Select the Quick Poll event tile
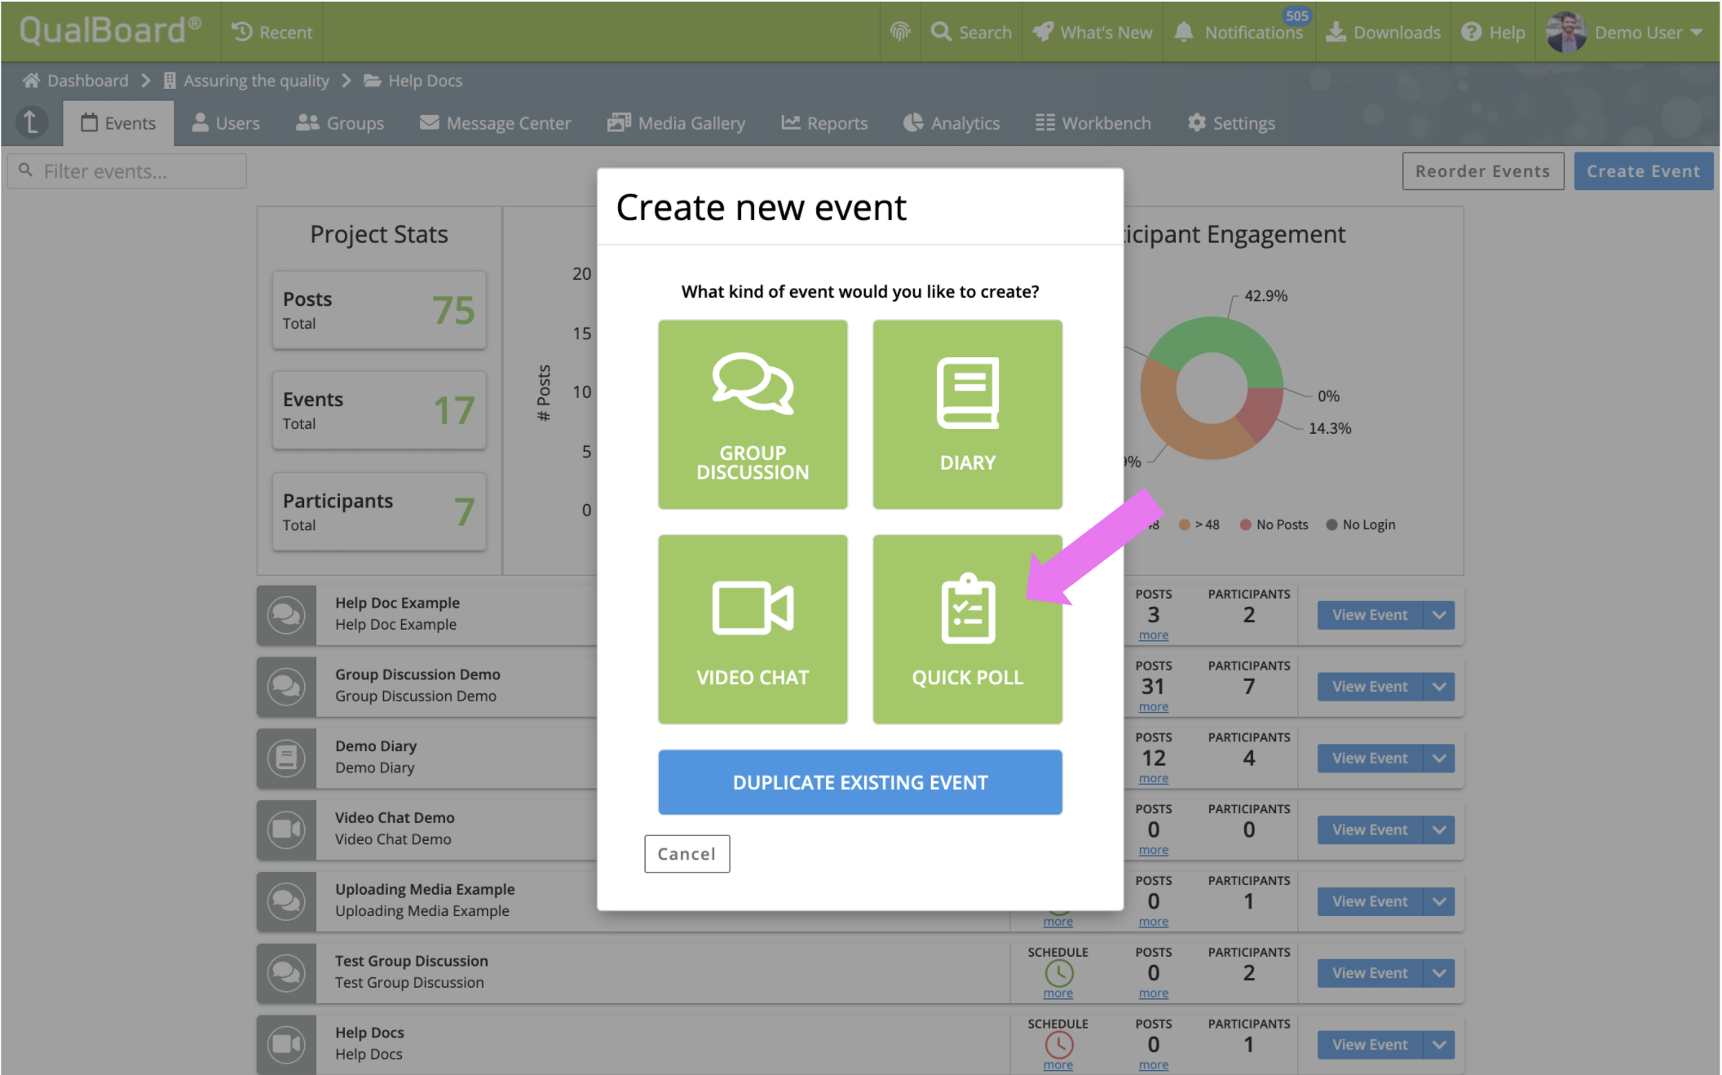Screen dimensions: 1722x1075 click(x=967, y=629)
